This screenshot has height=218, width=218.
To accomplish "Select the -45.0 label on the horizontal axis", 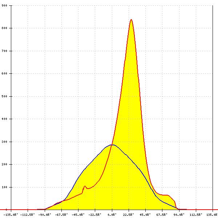I will click(x=78, y=215).
